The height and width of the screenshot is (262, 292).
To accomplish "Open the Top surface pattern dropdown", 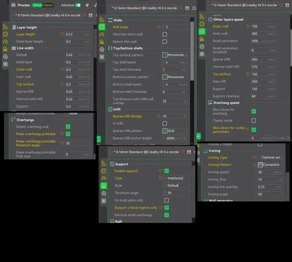I will coord(175,55).
